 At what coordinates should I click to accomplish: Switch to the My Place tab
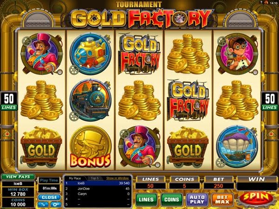75,178
